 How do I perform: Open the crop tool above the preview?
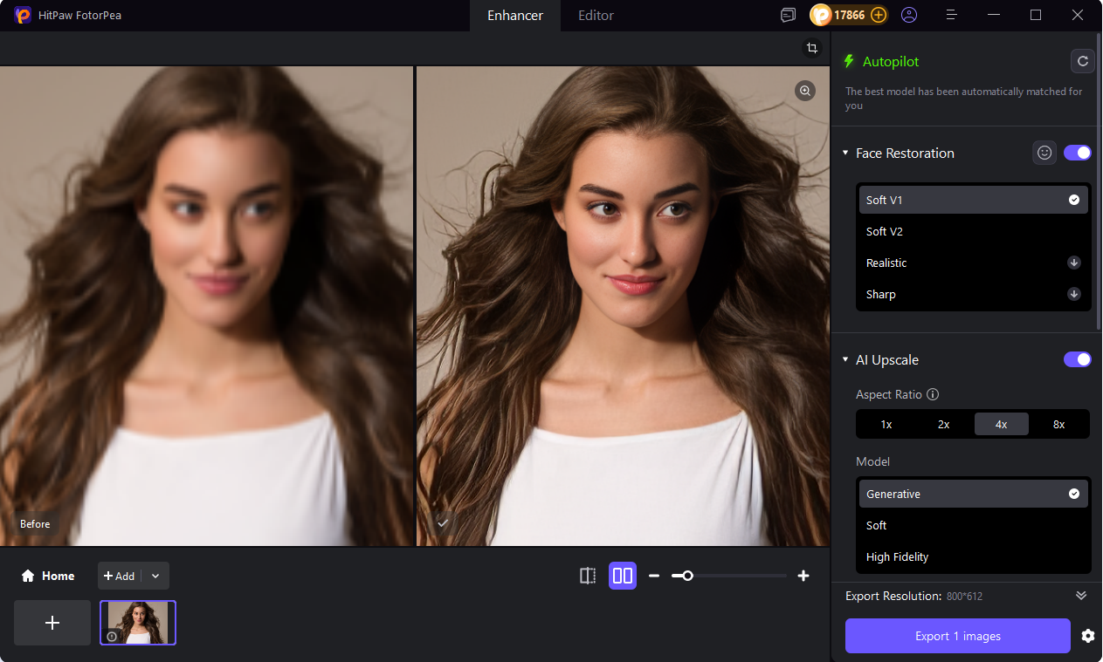pos(812,48)
